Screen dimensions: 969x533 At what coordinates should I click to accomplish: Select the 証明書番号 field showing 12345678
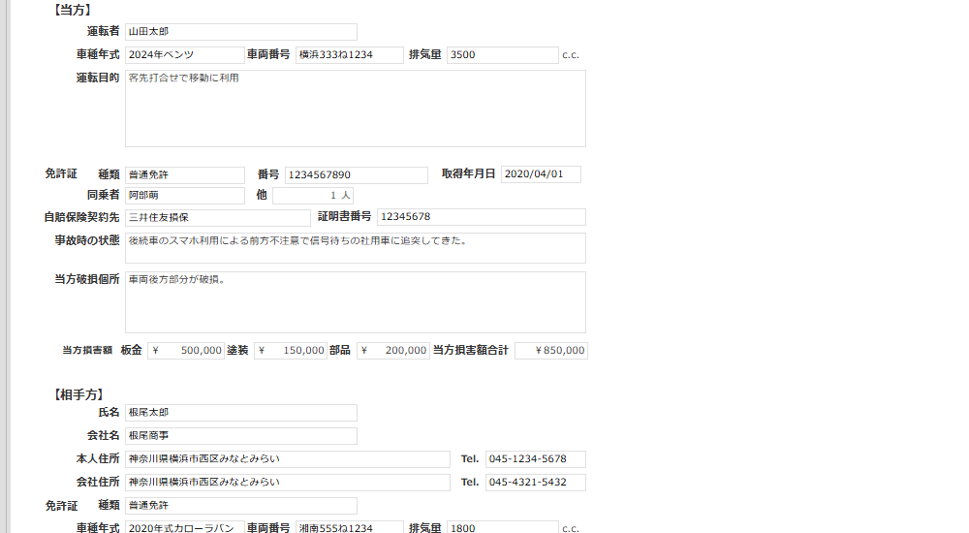(481, 217)
